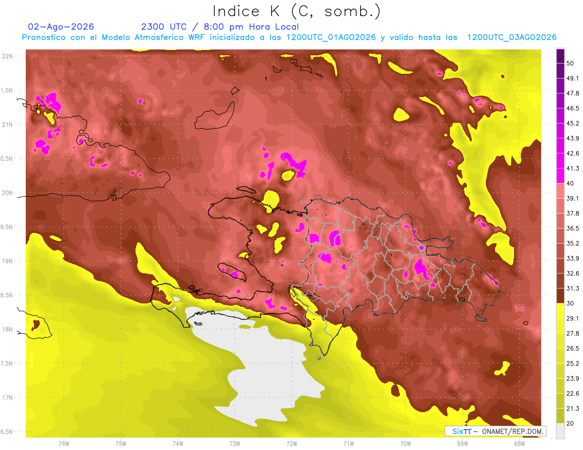Click the colorbar value '35.2'
This screenshot has width=583, height=450.
[x=572, y=243]
